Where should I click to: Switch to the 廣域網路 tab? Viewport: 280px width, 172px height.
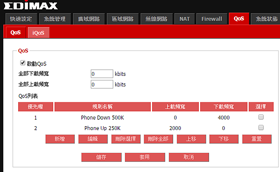89,19
